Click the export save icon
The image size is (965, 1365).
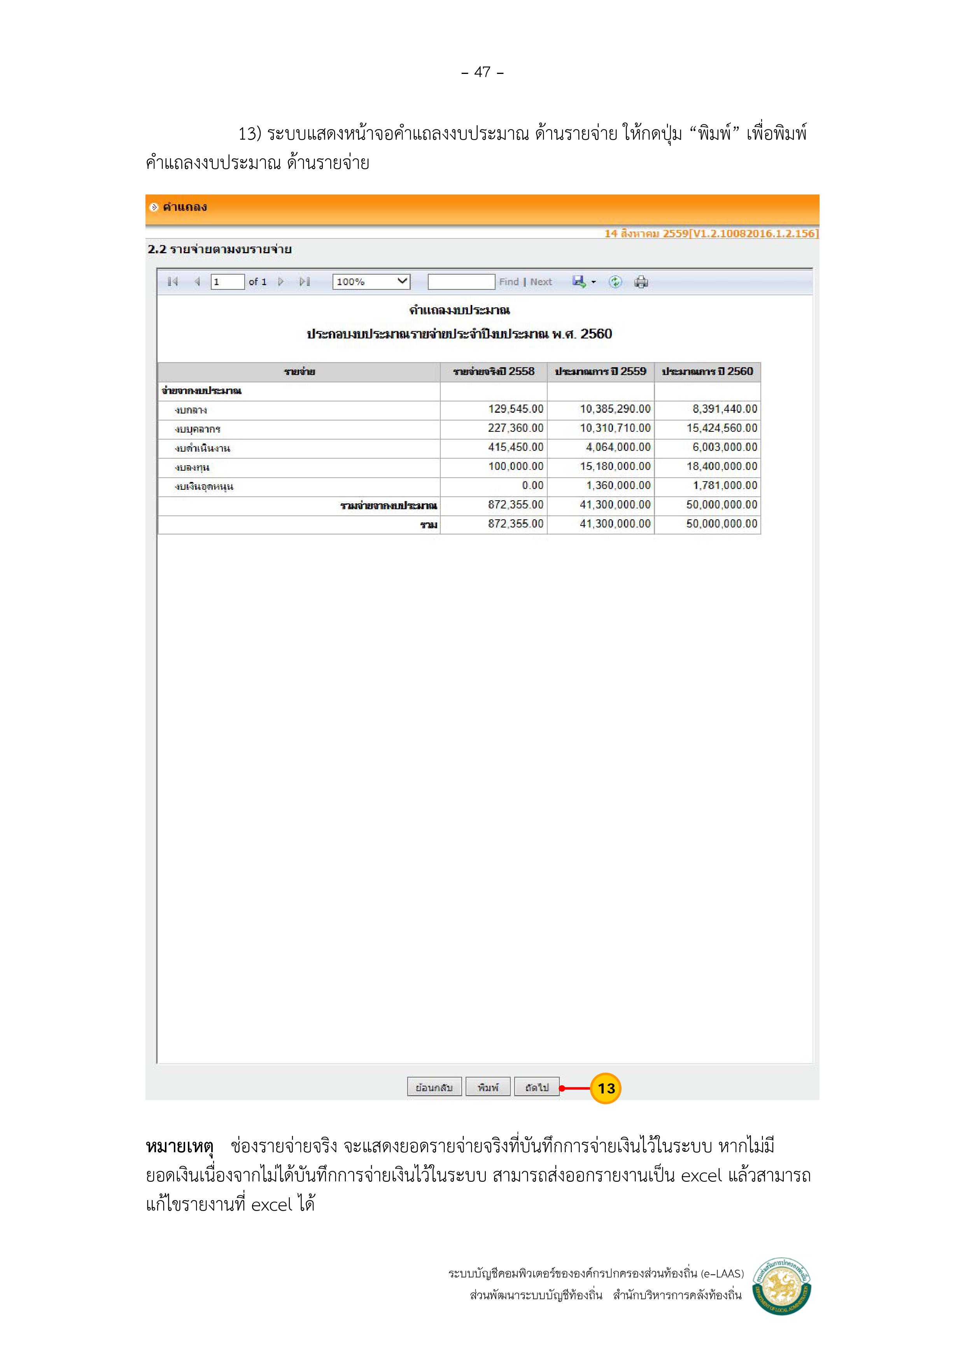[578, 281]
